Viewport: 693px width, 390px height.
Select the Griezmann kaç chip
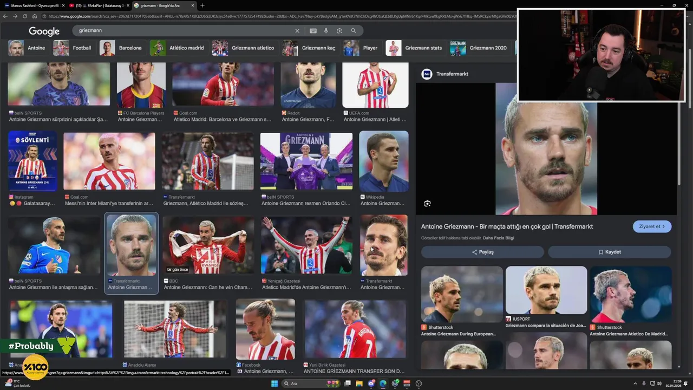pos(310,48)
